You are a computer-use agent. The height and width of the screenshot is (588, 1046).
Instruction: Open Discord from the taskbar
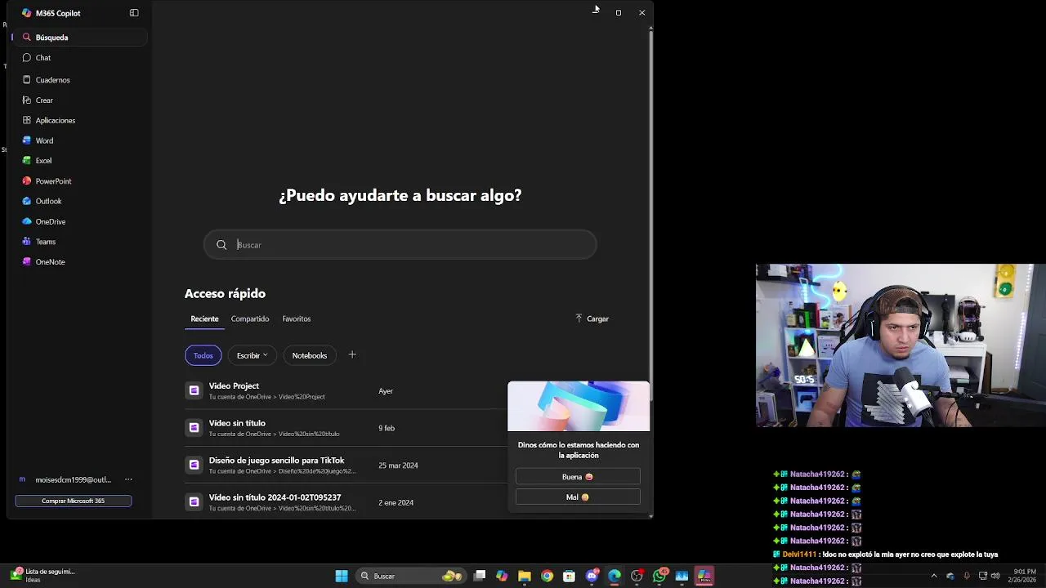coord(592,577)
